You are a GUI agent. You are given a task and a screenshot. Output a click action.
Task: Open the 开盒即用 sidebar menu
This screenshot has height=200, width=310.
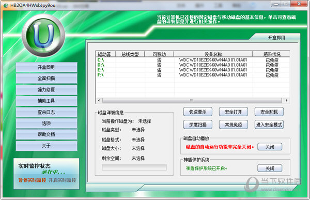click(47, 67)
